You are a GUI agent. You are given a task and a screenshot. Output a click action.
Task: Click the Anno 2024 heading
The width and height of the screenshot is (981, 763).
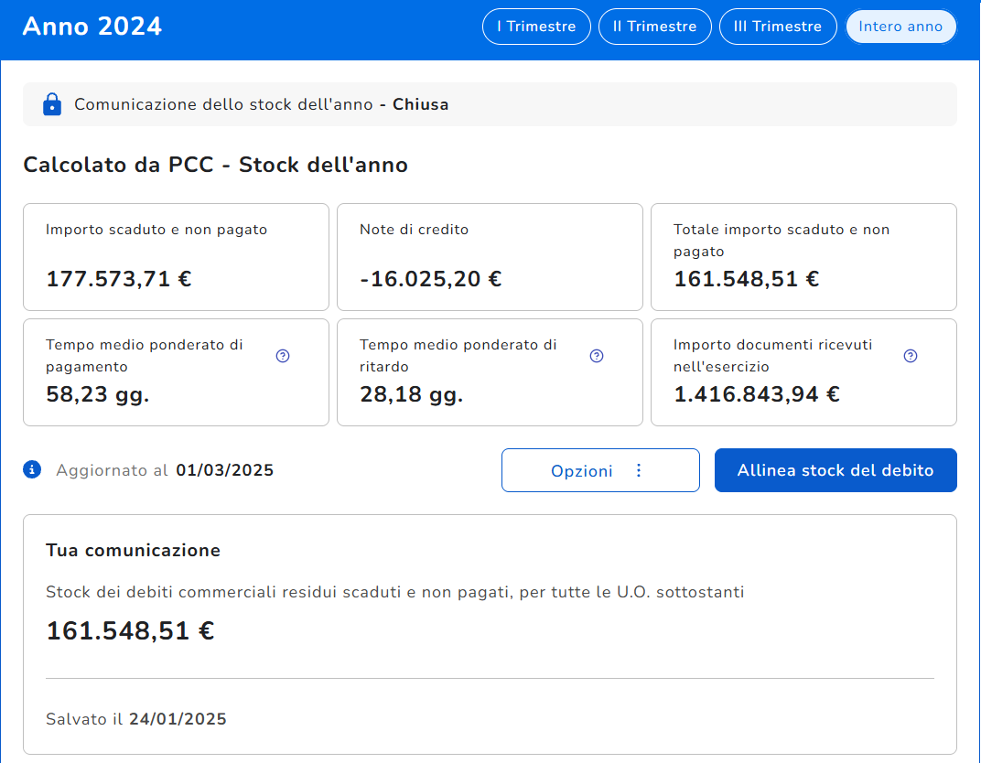pyautogui.click(x=92, y=27)
